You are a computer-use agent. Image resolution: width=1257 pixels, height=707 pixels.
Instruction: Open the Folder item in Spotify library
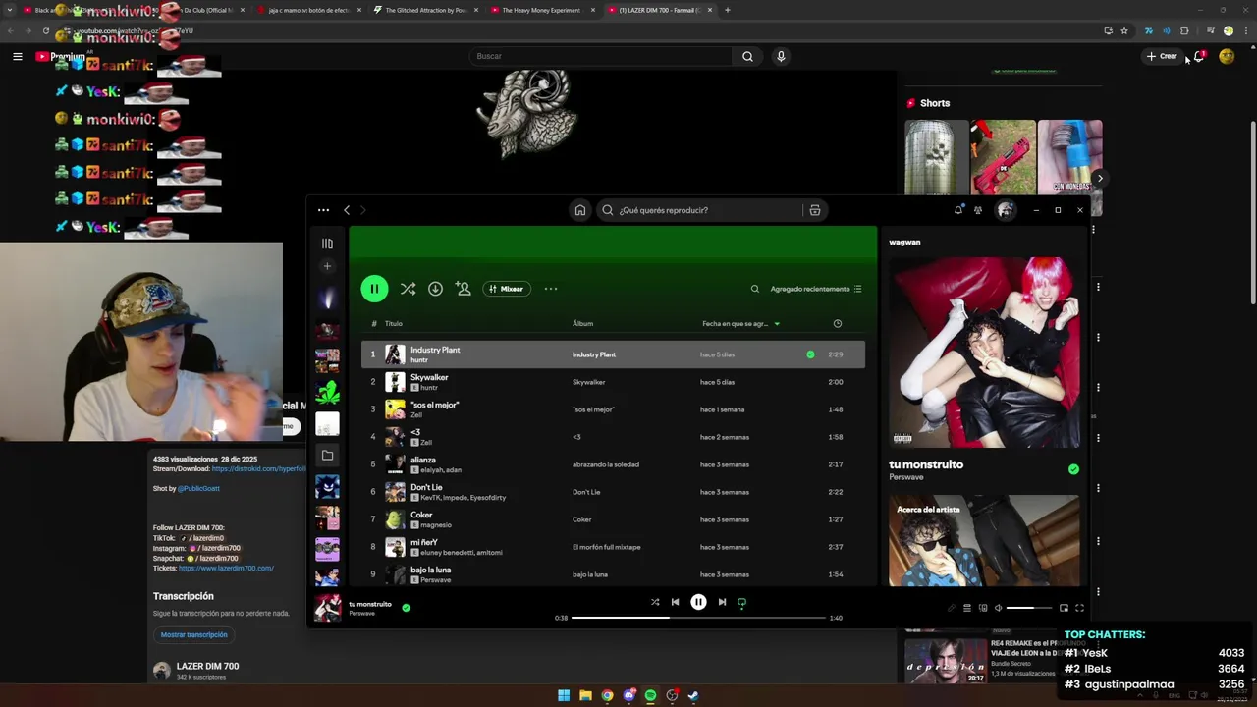327,455
